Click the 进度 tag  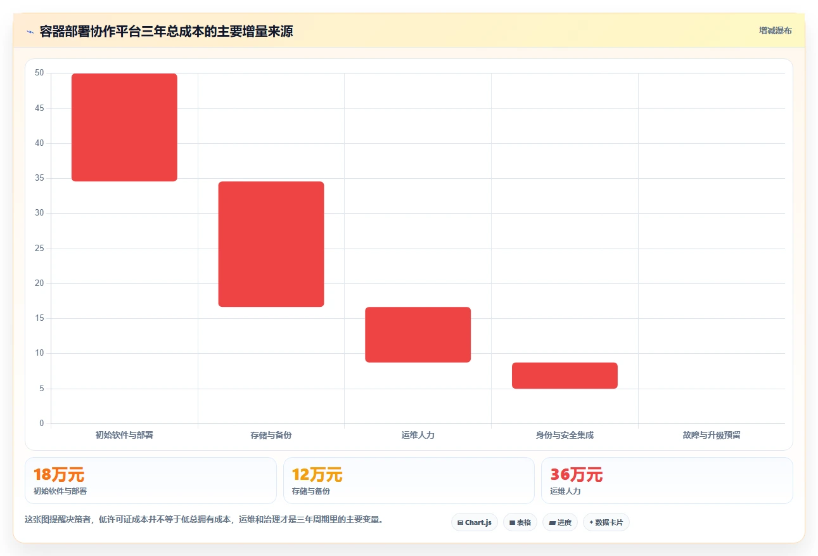(x=560, y=522)
